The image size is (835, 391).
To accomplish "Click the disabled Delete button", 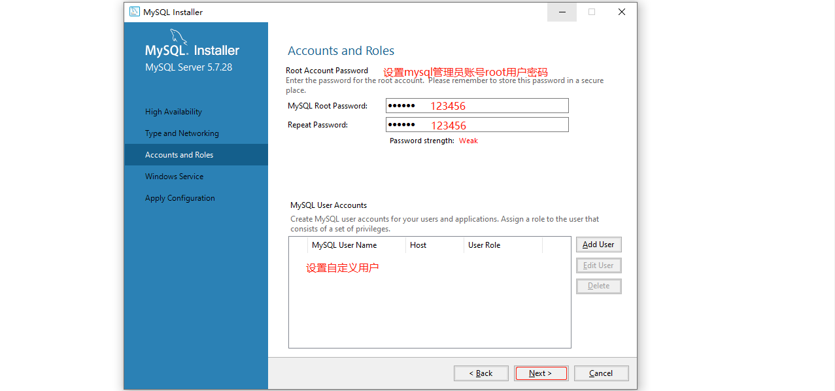I will [598, 286].
